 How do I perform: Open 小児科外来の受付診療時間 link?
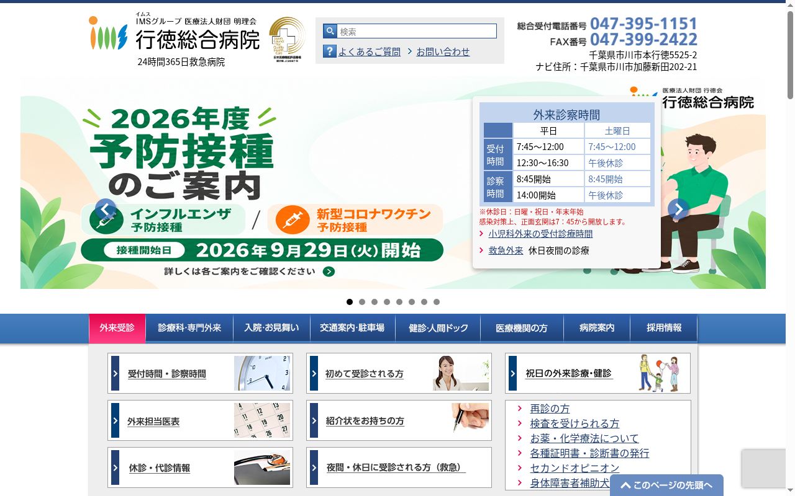540,234
